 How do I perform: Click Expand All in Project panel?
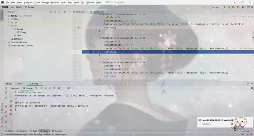click(x=55, y=12)
